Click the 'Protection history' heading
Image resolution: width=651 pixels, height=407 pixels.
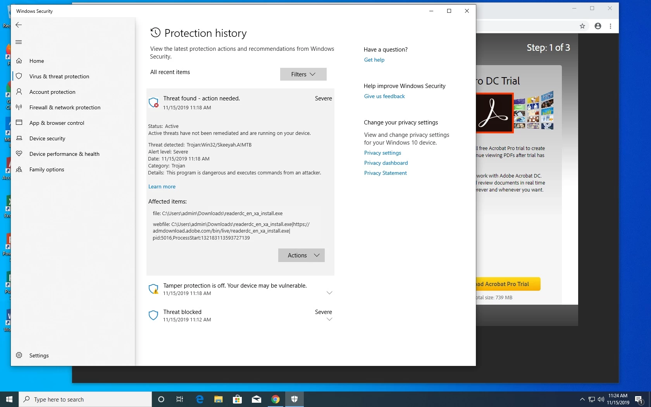click(x=205, y=33)
